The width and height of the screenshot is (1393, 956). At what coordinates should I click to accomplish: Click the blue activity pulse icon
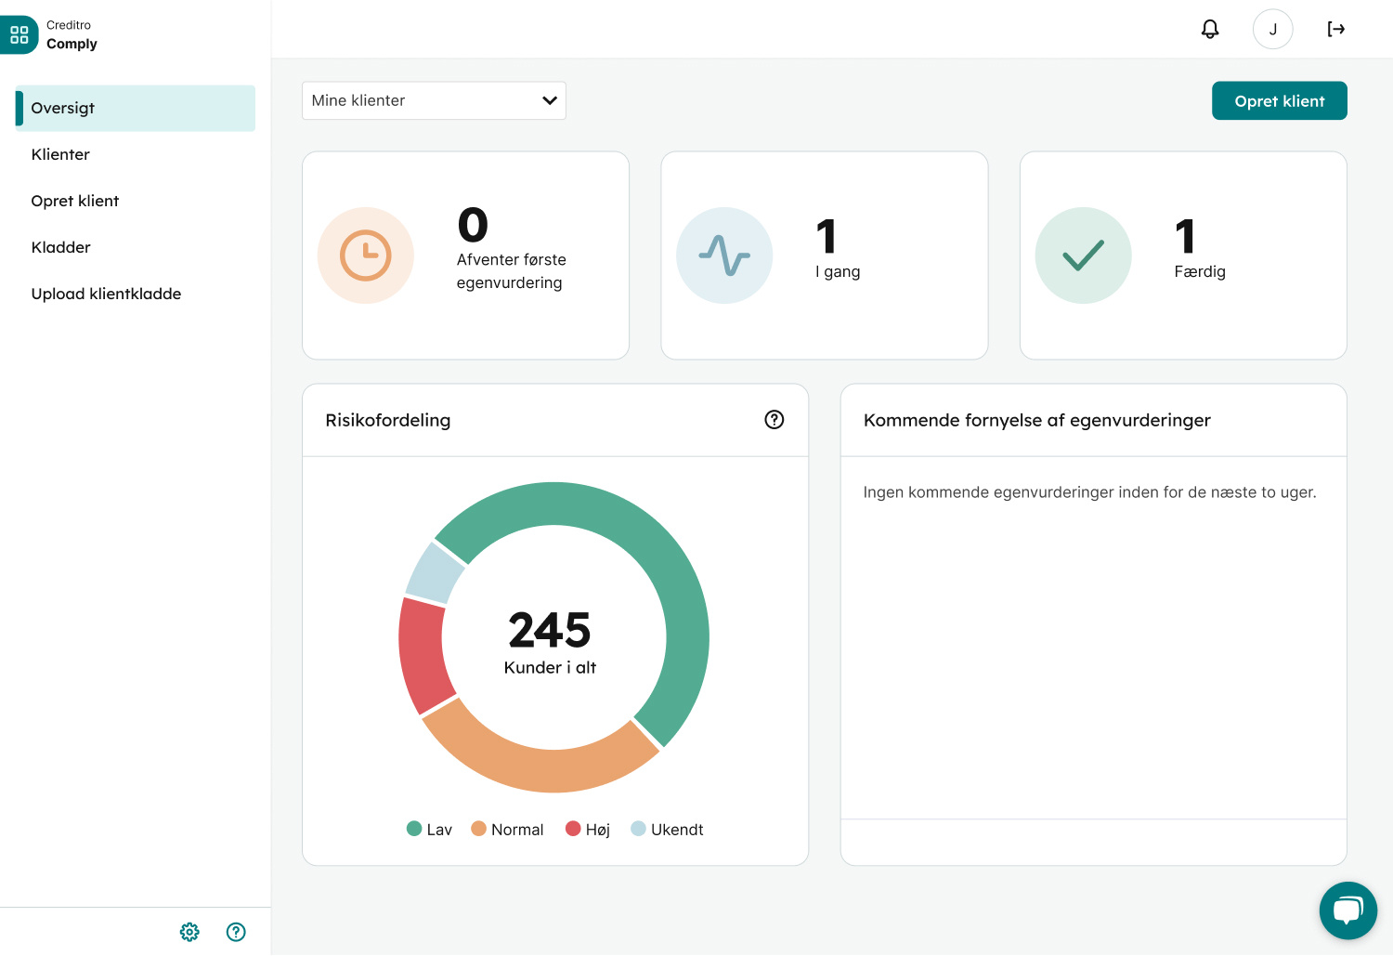pos(724,255)
